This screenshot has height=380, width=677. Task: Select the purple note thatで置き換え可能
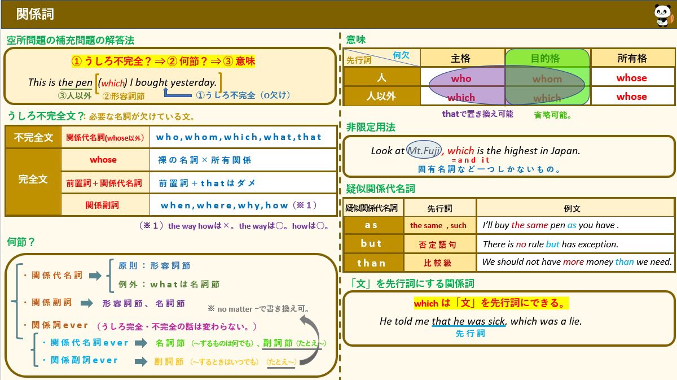(x=477, y=114)
